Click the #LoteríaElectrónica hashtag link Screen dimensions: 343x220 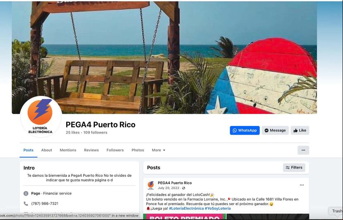[186, 208]
